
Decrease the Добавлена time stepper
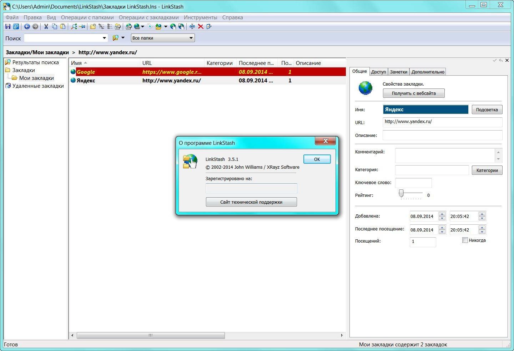[x=482, y=218]
